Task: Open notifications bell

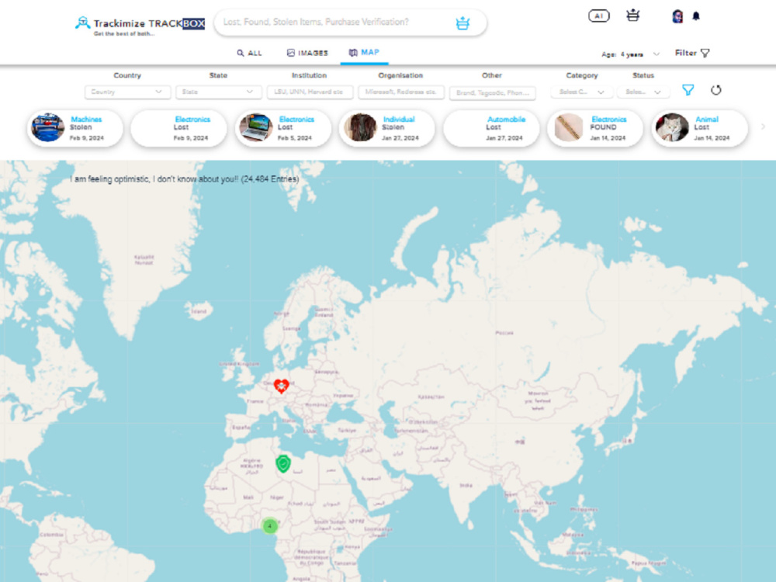Action: (x=696, y=16)
